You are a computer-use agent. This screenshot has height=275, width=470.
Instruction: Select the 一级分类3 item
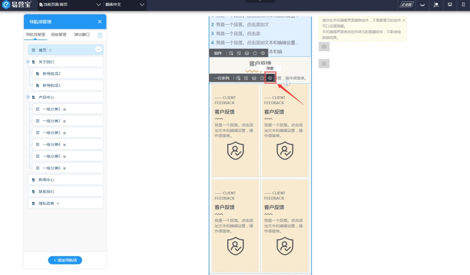pos(68,133)
